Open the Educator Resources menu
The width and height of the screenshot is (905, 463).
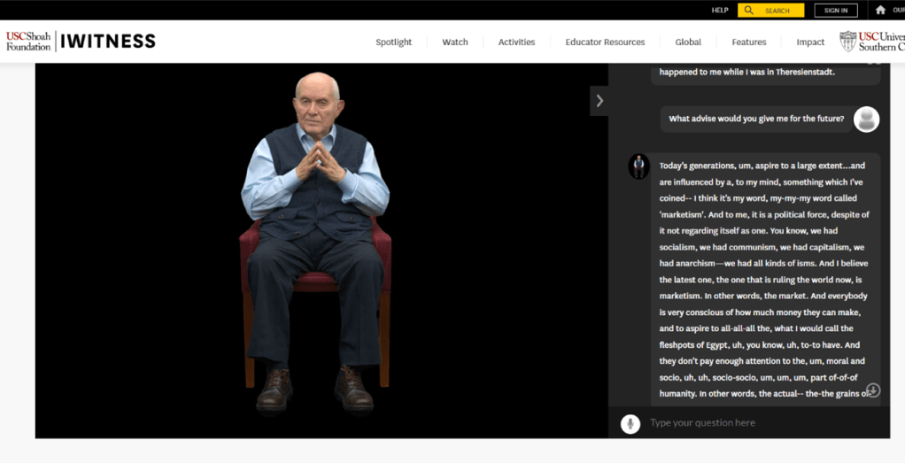coord(605,42)
